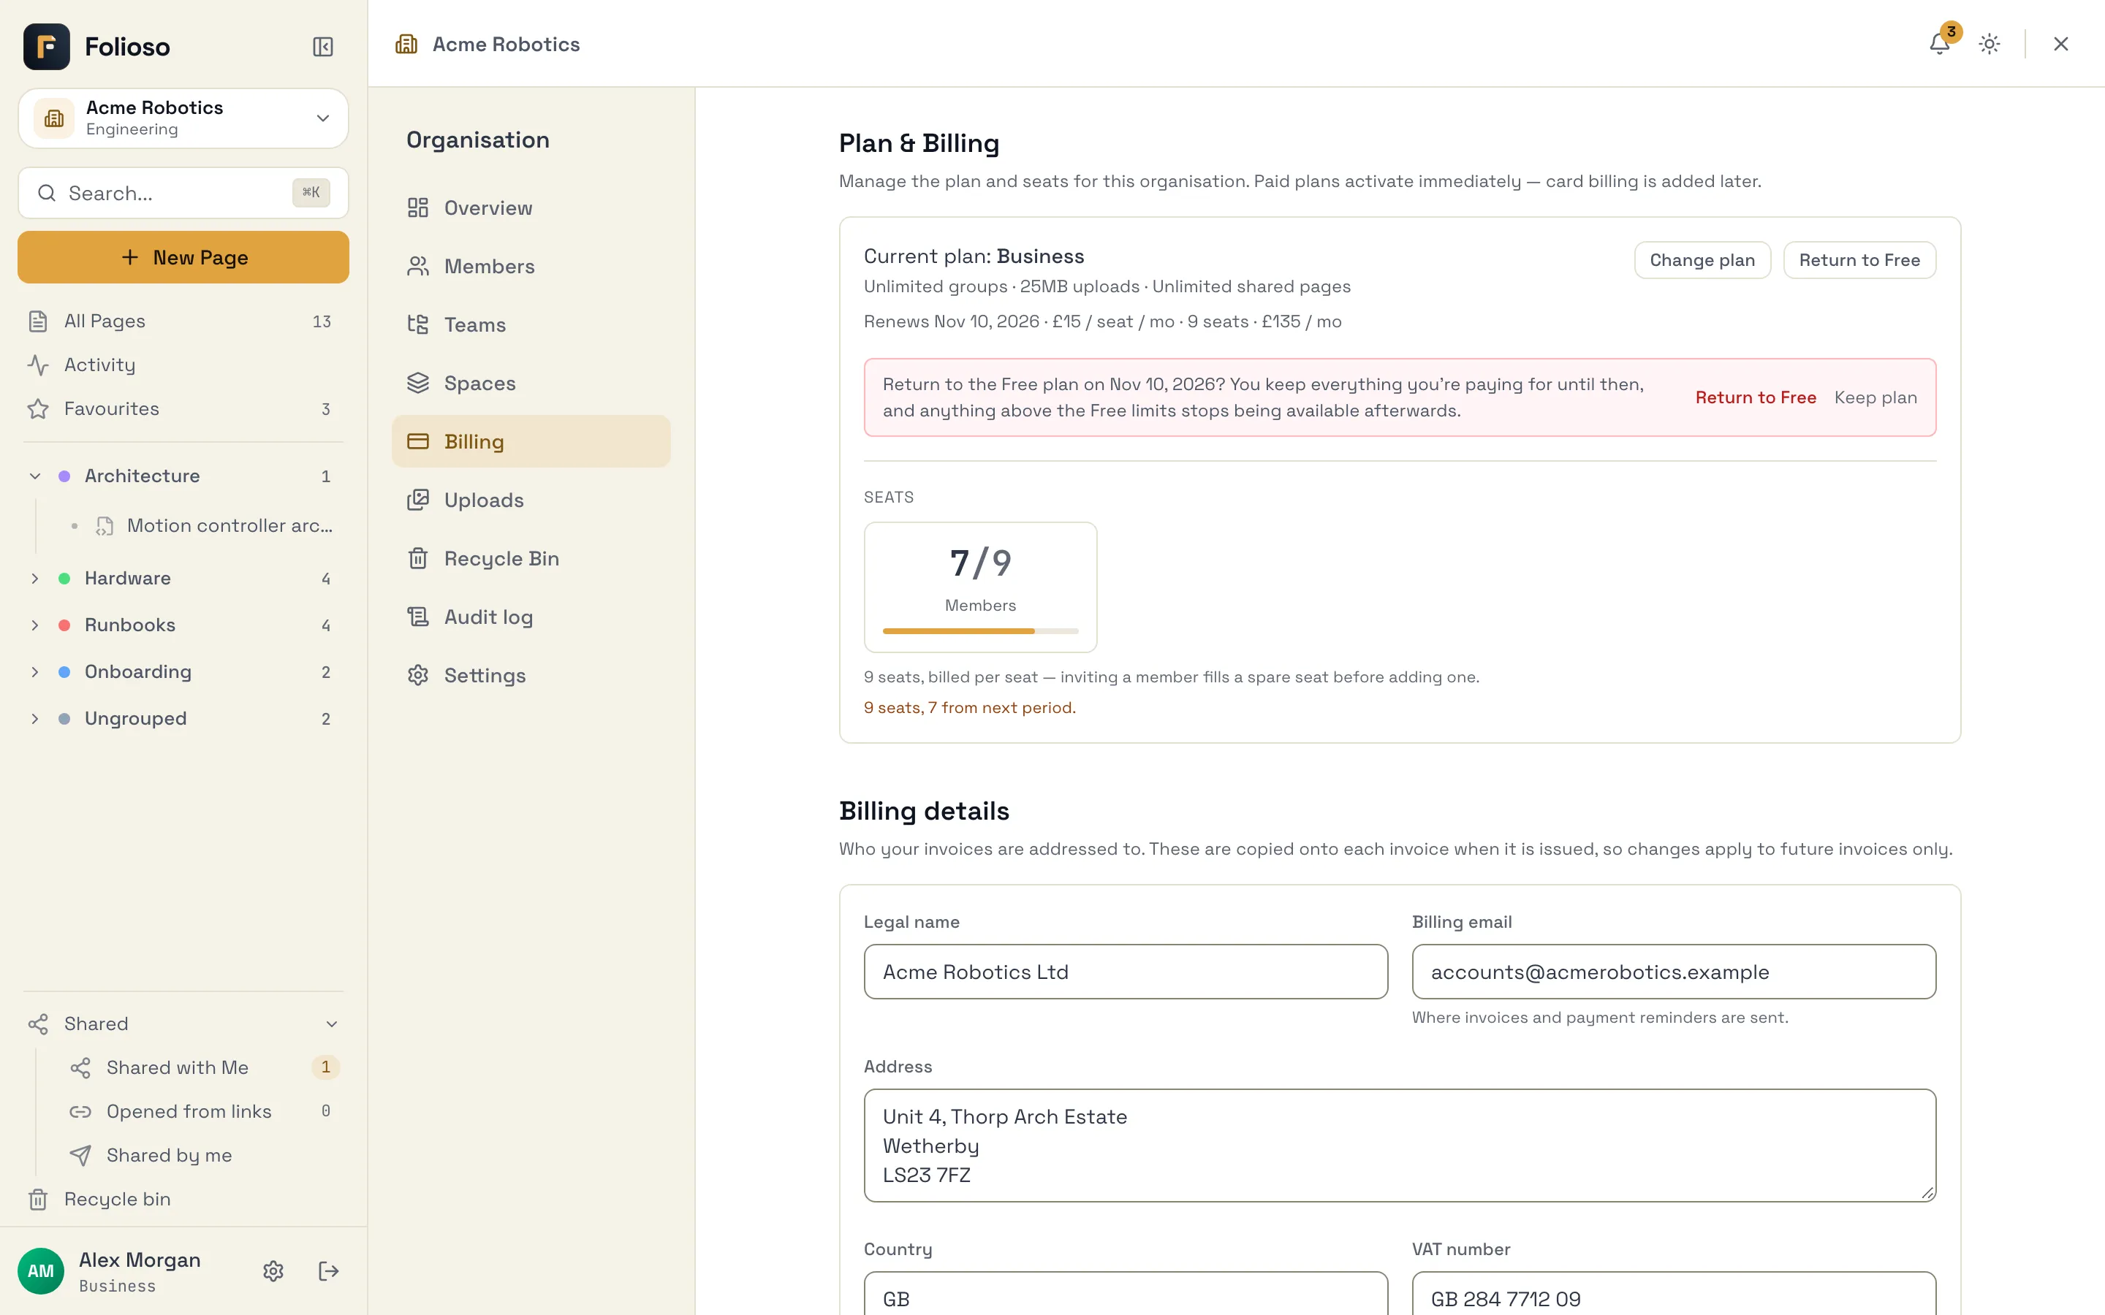Open Motion controller arc... page
Image resolution: width=2105 pixels, height=1315 pixels.
point(213,525)
